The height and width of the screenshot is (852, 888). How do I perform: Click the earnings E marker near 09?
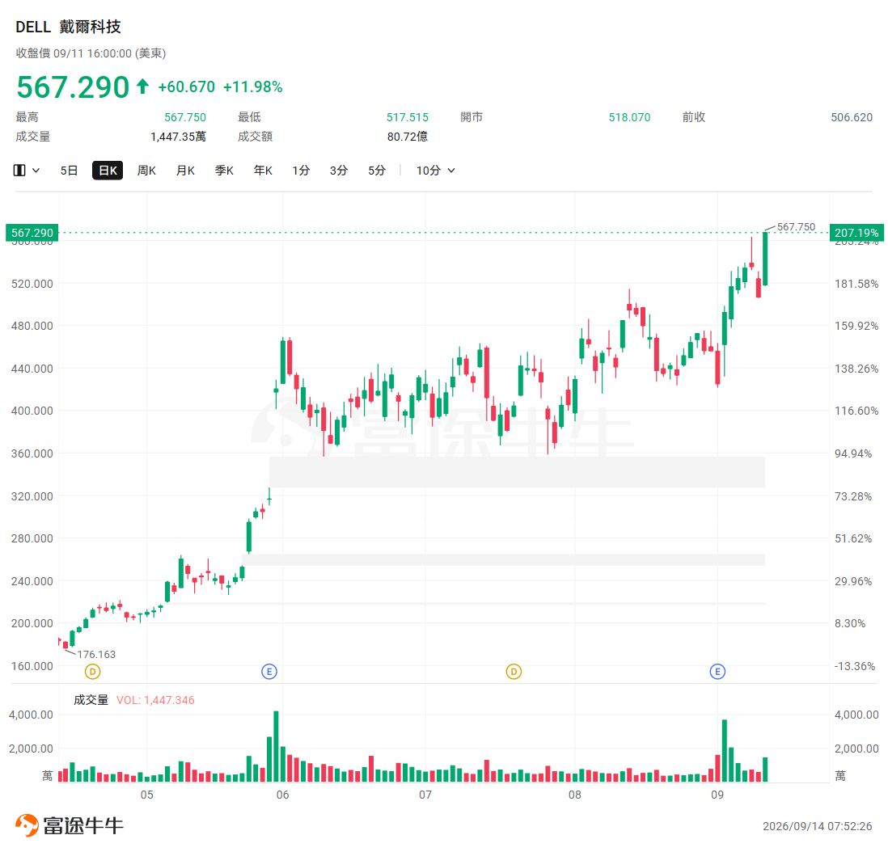coord(717,672)
